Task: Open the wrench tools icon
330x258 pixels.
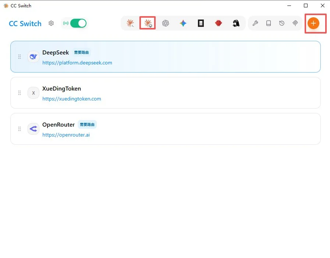Action: coord(255,23)
